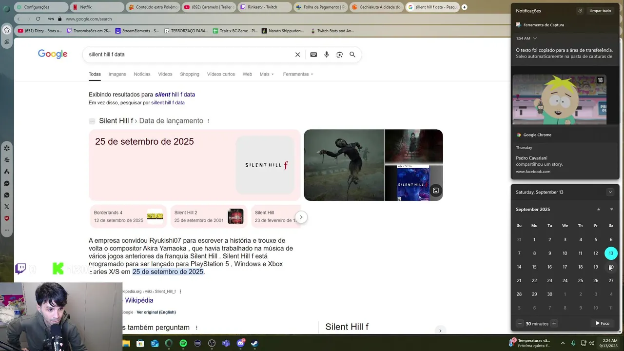Open the Borderlands 4 release date card
The height and width of the screenshot is (351, 624).
pos(128,216)
